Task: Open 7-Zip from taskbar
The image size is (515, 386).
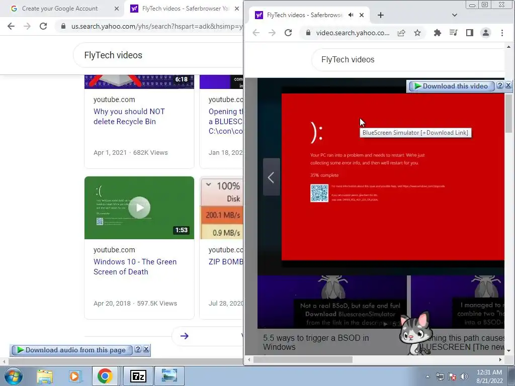Action: [x=138, y=376]
